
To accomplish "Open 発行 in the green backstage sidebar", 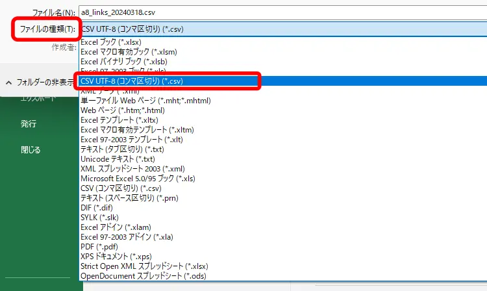I will pyautogui.click(x=29, y=123).
